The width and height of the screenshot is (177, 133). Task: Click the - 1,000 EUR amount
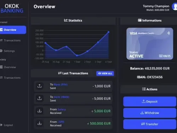pos(102,86)
